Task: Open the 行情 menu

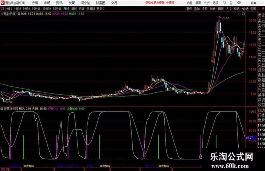Action: (35, 3)
